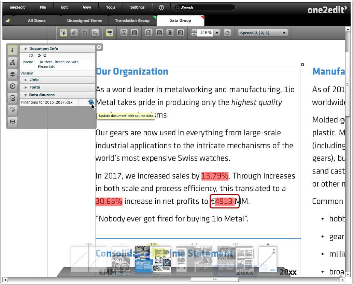
Task: Select the grid table layout icon
Action: tap(170, 33)
